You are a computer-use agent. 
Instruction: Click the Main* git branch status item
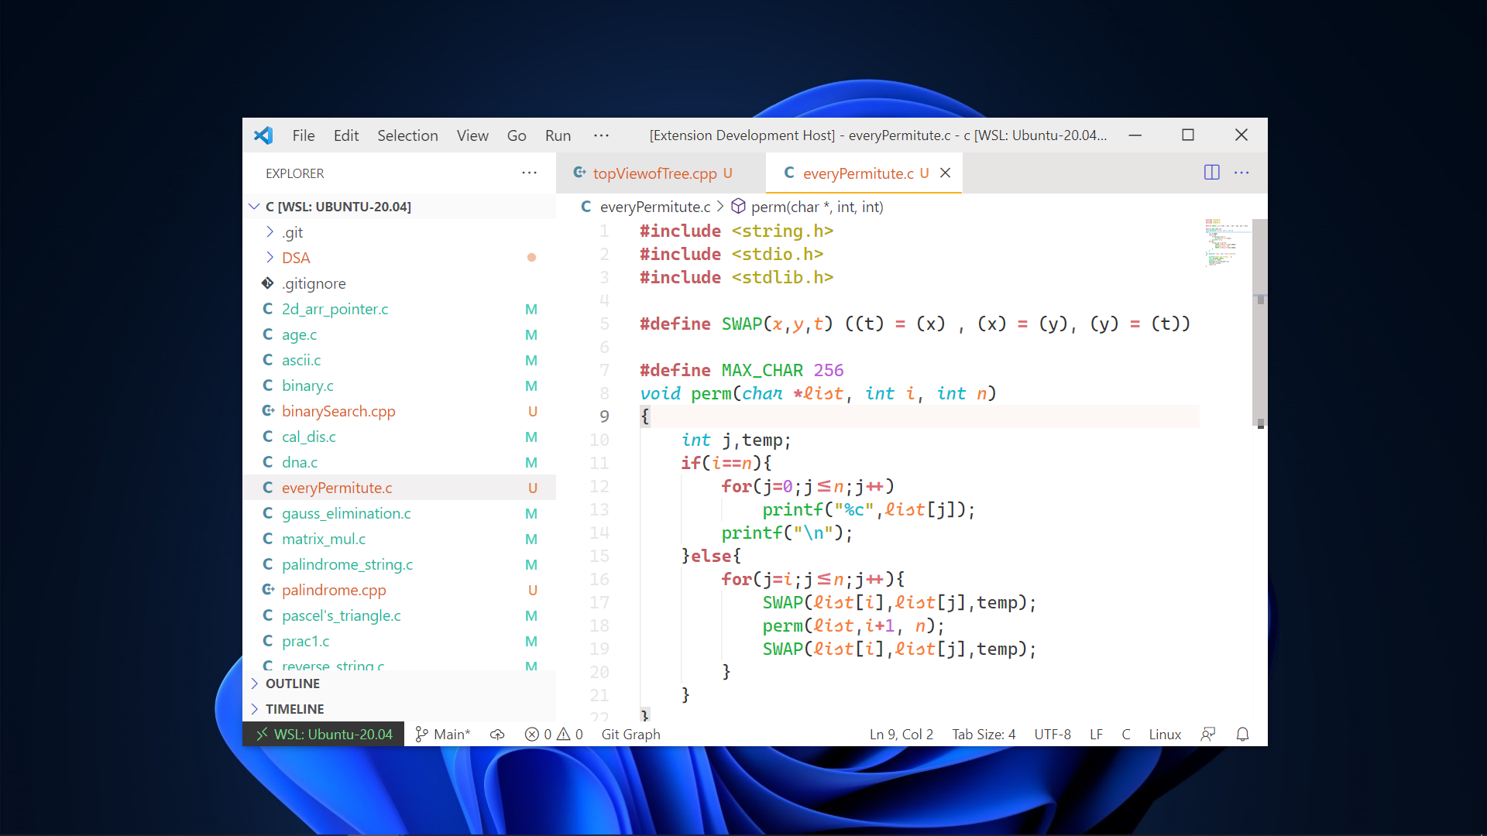[442, 734]
